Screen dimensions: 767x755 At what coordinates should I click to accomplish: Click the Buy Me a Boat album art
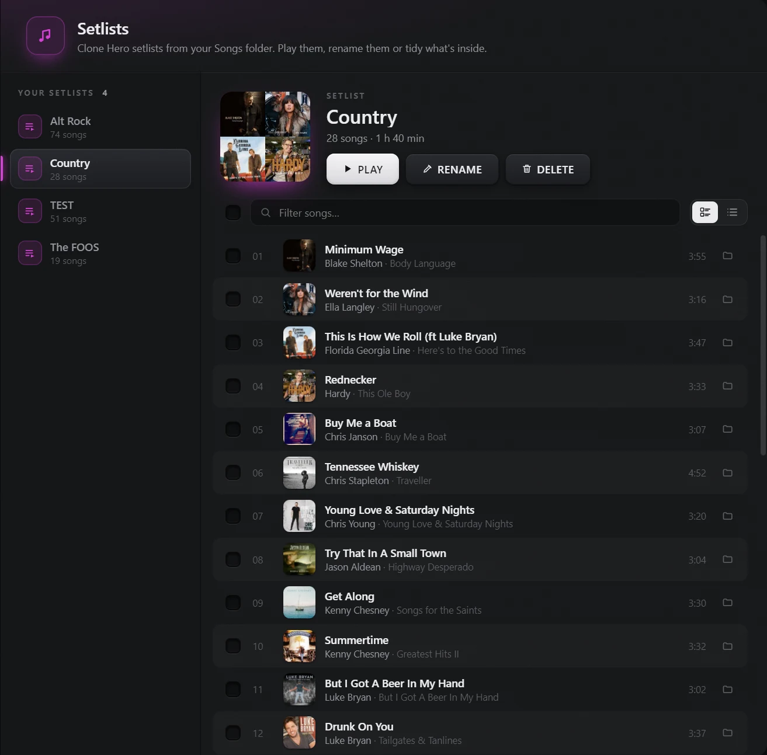pyautogui.click(x=299, y=429)
